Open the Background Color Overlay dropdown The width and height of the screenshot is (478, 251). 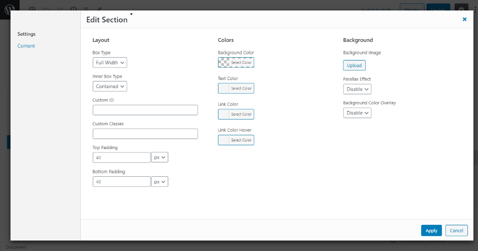tap(357, 113)
